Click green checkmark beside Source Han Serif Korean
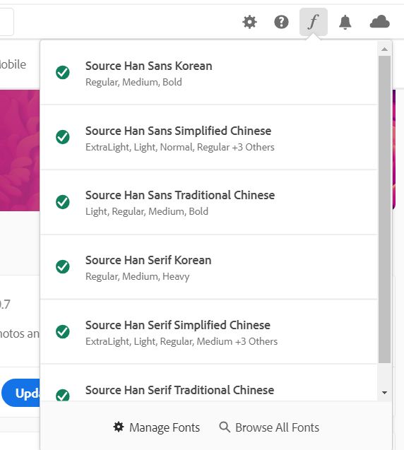The width and height of the screenshot is (404, 450). click(63, 267)
